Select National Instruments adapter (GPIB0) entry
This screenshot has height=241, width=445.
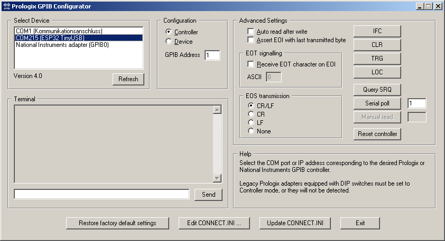click(x=79, y=45)
